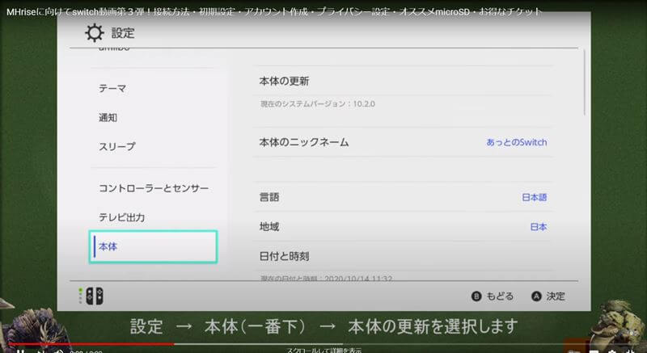Open the 日付と時刻 setting
The height and width of the screenshot is (353, 647).
pos(403,256)
